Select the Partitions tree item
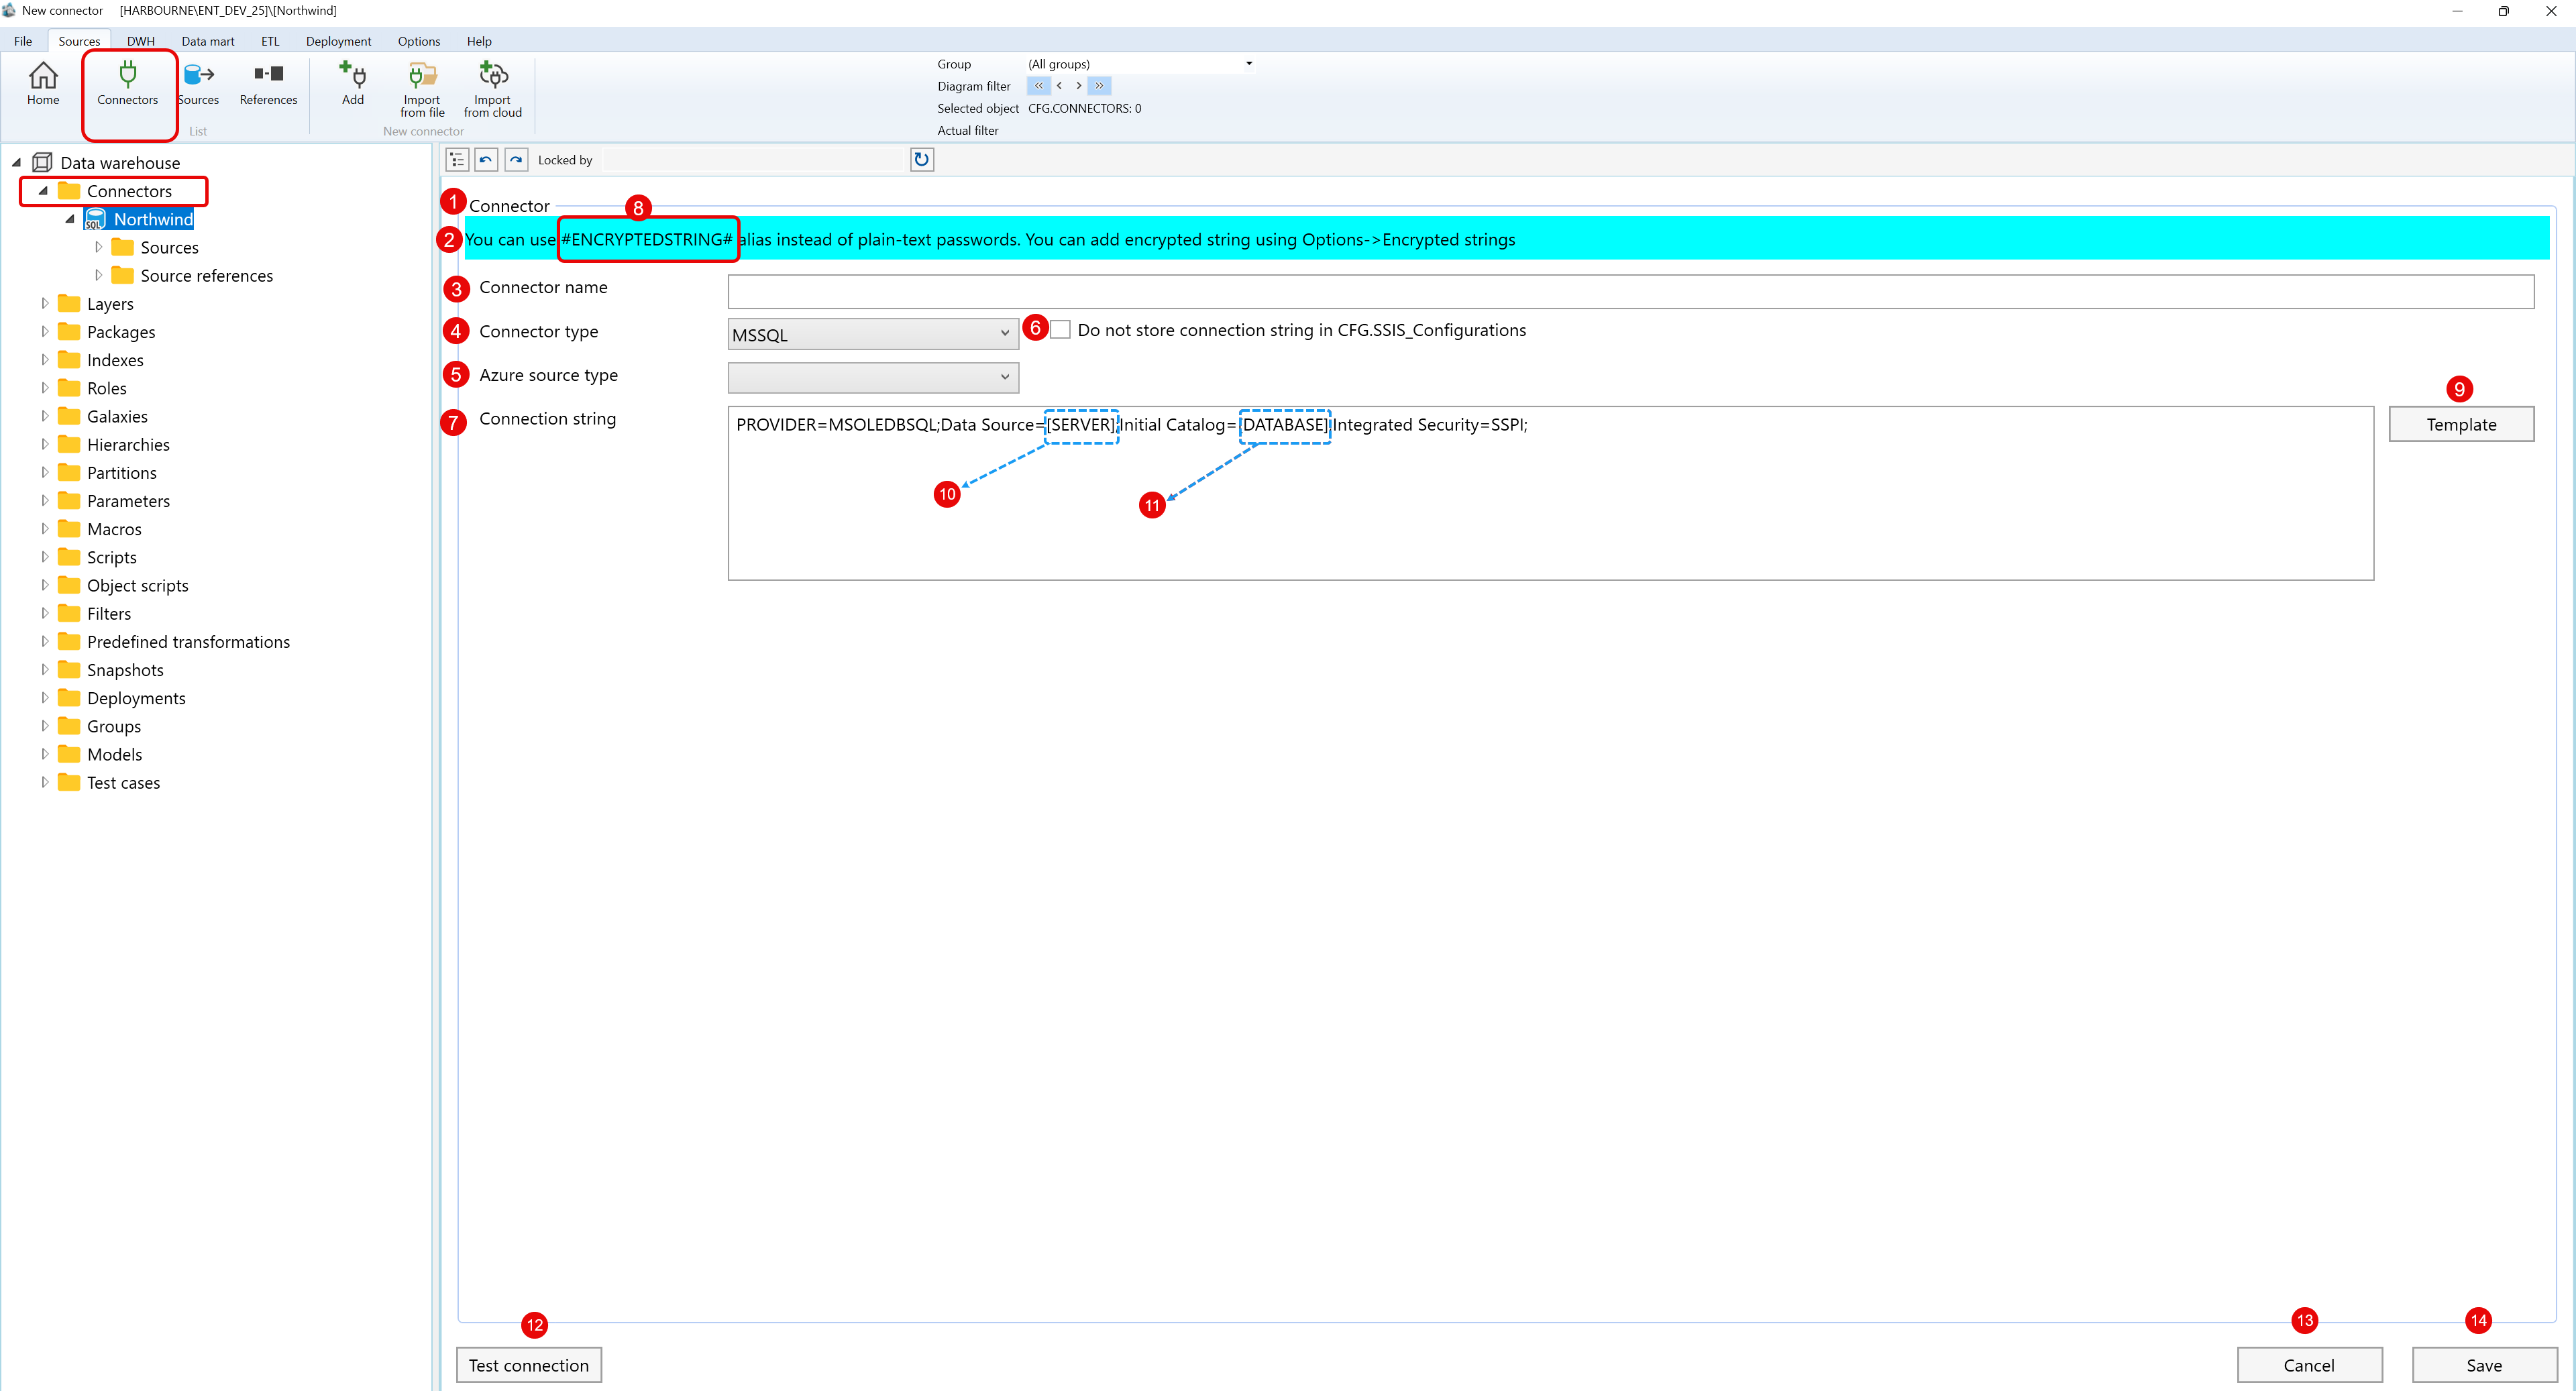 tap(122, 472)
